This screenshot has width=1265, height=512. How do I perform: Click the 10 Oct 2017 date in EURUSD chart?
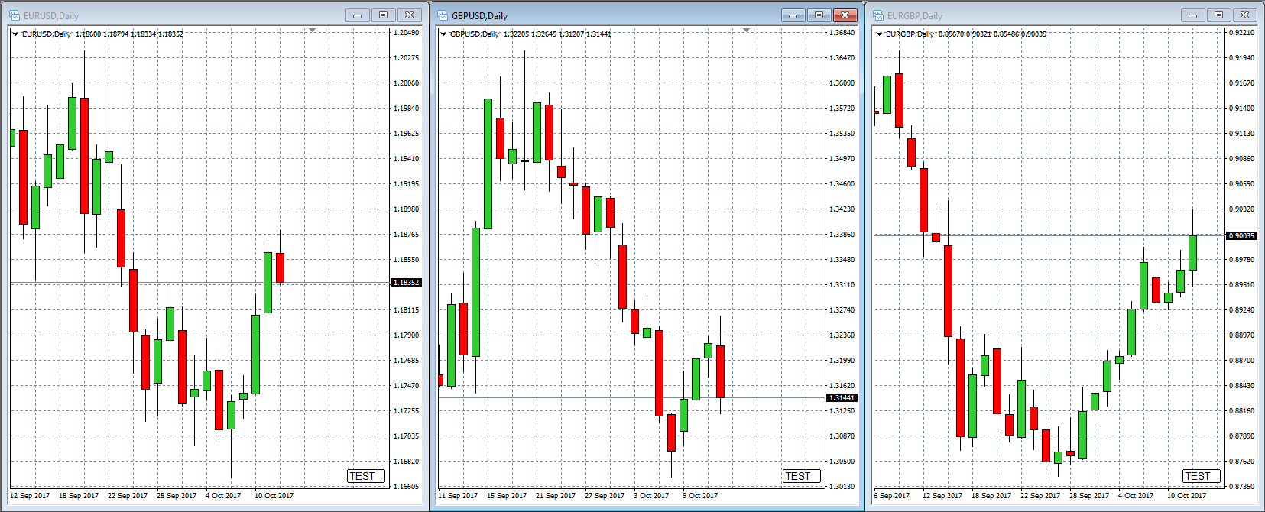coord(274,496)
